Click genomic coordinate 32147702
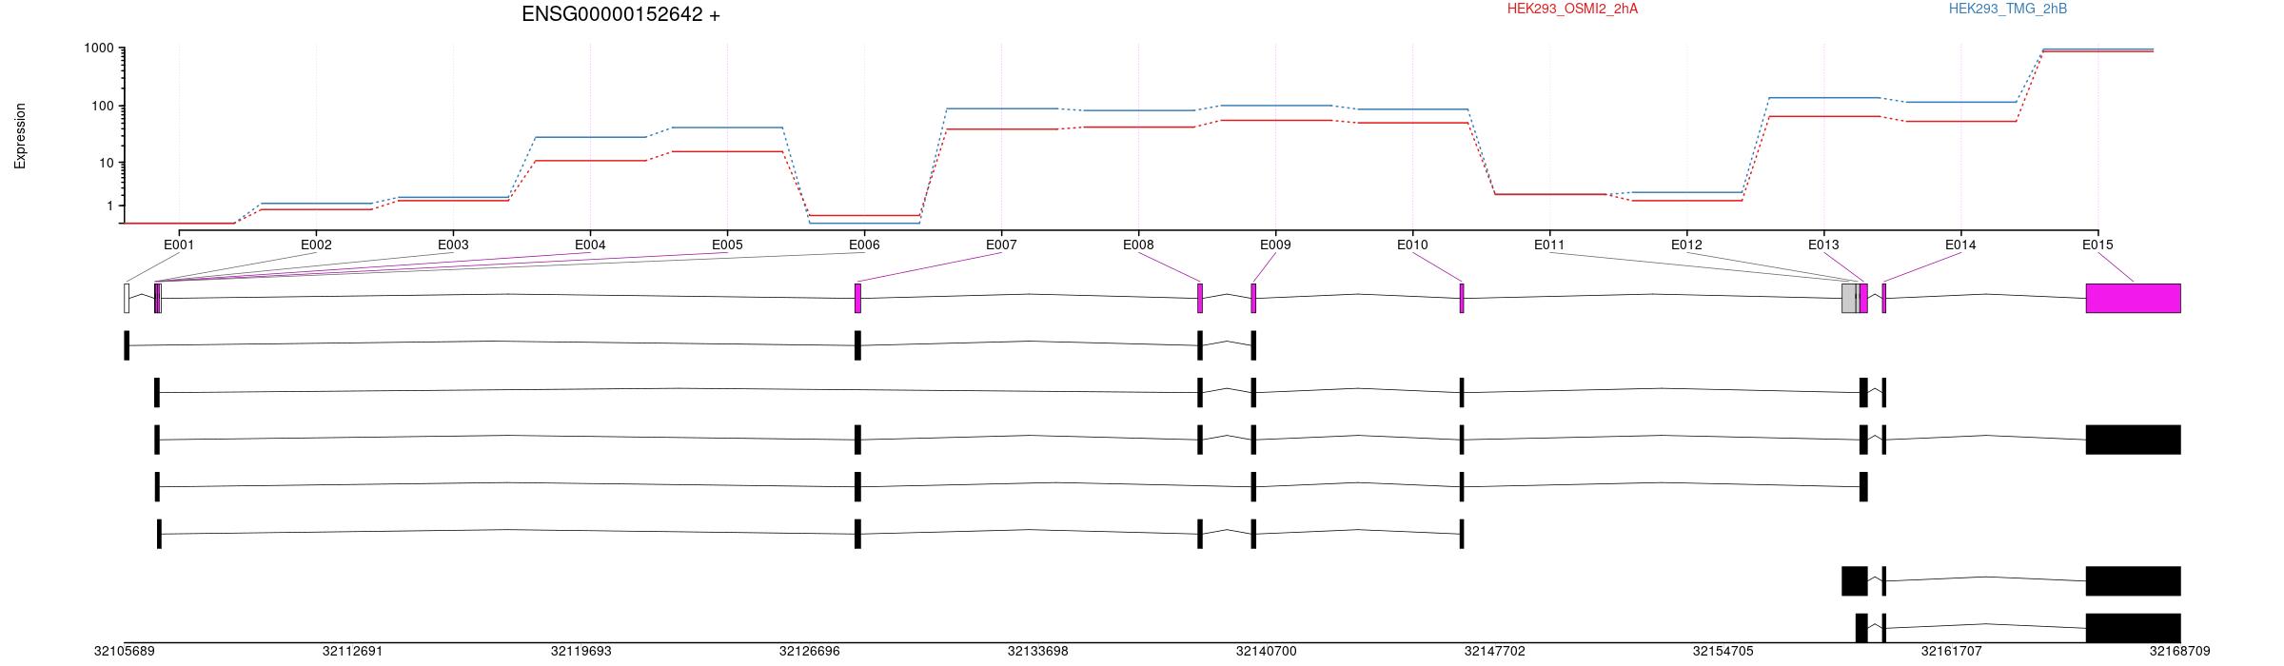Screen dimensions: 2284x666 pos(1495,652)
